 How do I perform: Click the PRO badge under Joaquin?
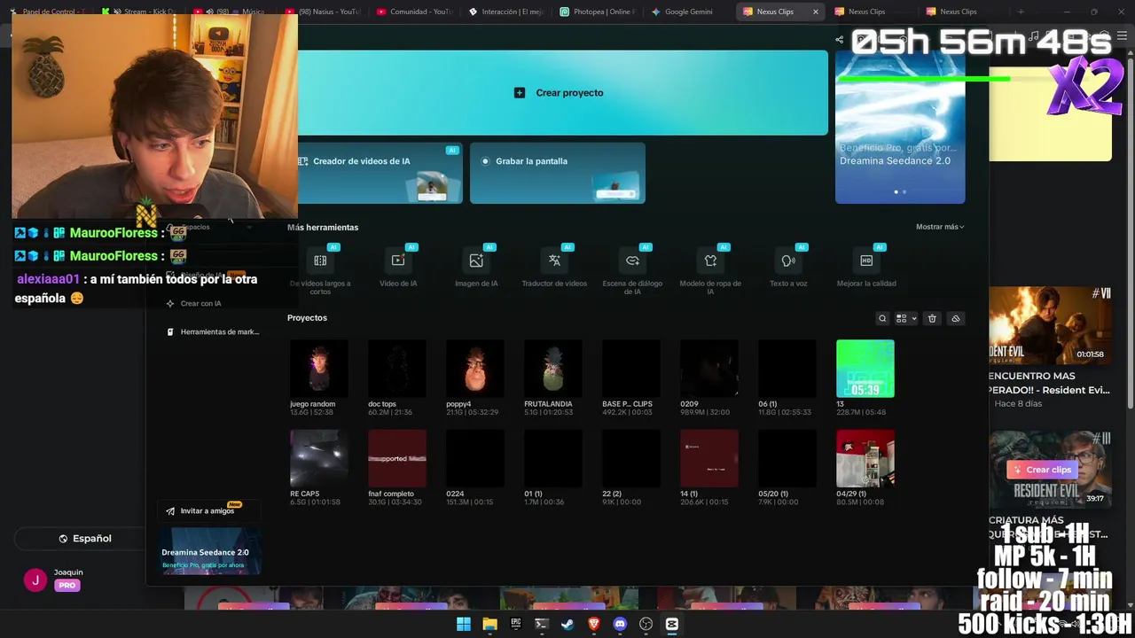67,586
